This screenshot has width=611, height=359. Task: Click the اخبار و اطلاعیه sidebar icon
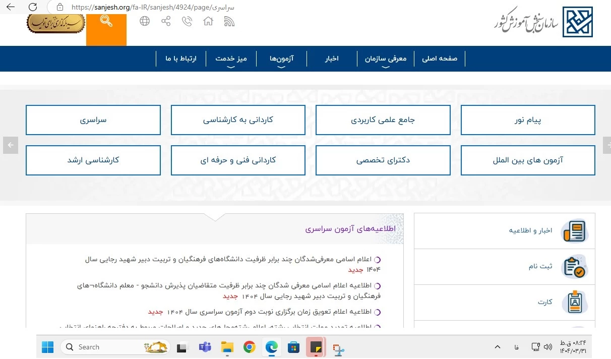[x=574, y=231]
